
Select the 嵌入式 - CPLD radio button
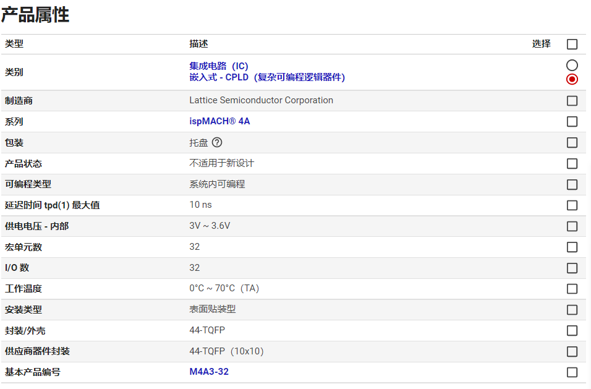[x=572, y=79]
